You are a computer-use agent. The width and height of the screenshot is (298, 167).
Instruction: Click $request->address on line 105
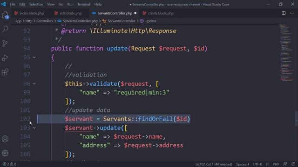coord(154,145)
